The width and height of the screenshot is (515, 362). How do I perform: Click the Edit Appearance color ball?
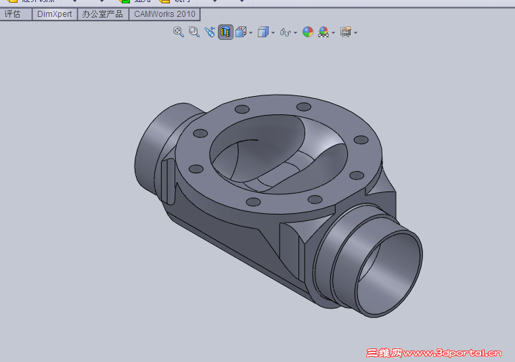(308, 32)
